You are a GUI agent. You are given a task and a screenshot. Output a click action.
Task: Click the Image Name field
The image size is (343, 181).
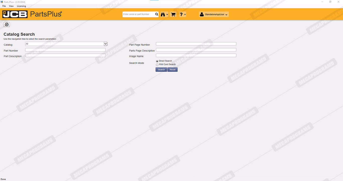[x=196, y=55]
